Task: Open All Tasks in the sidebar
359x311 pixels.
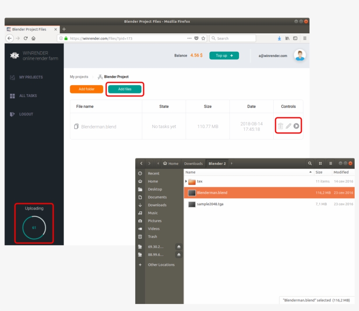Action: tap(28, 96)
